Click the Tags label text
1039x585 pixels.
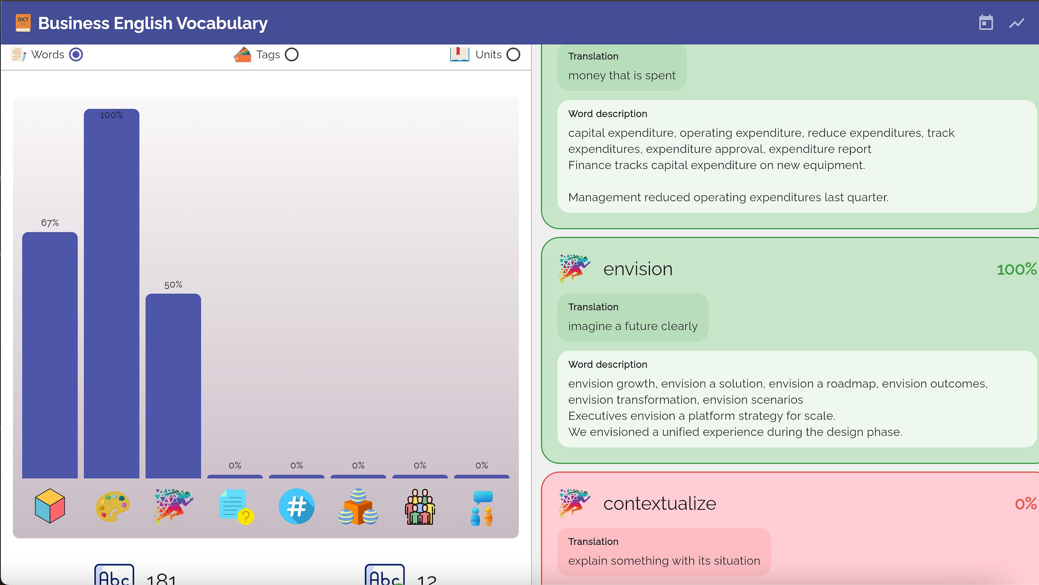[x=268, y=55]
